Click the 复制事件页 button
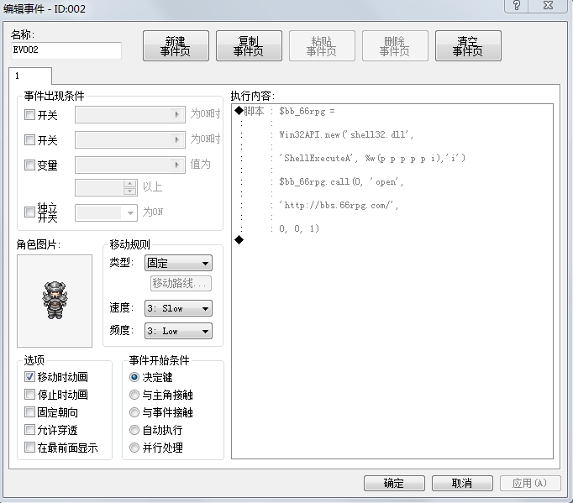Viewport: 573px width, 503px height. click(x=249, y=45)
